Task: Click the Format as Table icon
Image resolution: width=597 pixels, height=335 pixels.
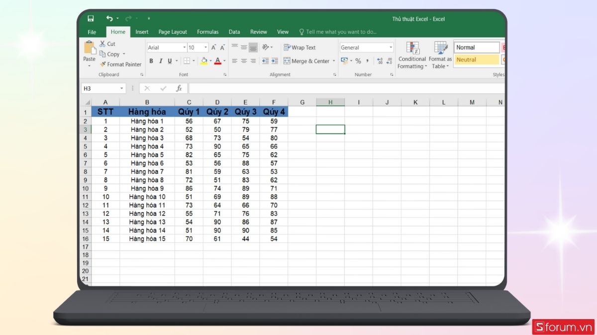Action: [440, 56]
